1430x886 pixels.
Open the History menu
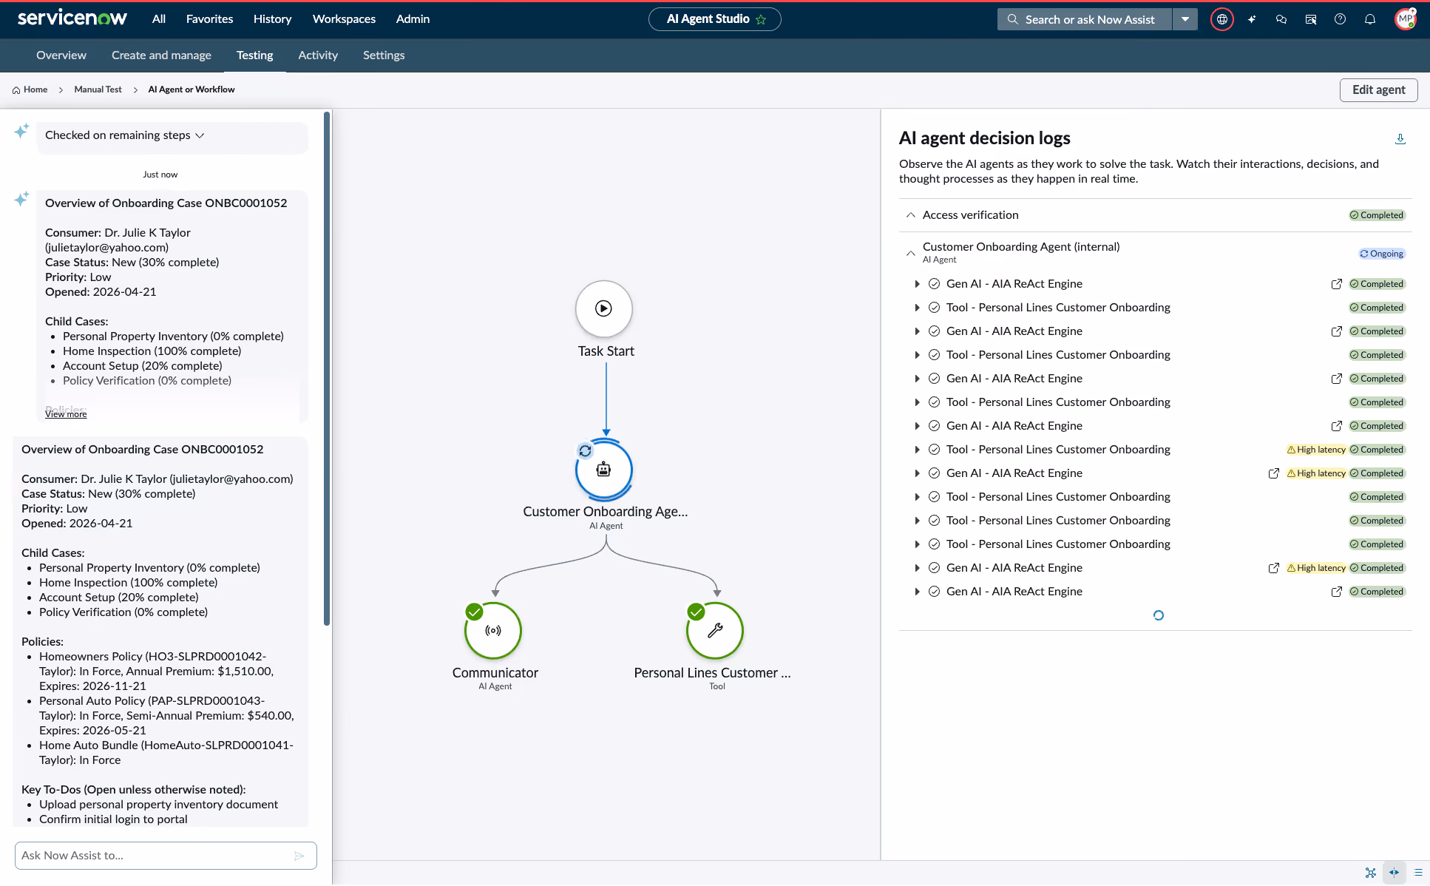point(272,19)
